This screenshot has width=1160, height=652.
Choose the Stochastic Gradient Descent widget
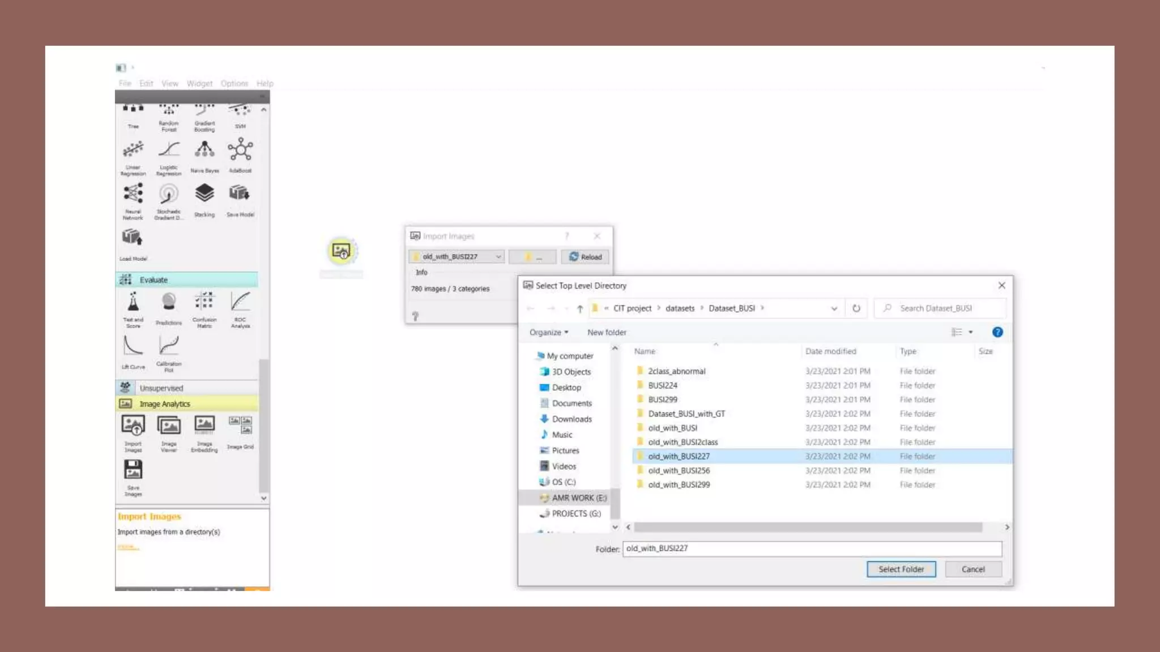(x=169, y=201)
